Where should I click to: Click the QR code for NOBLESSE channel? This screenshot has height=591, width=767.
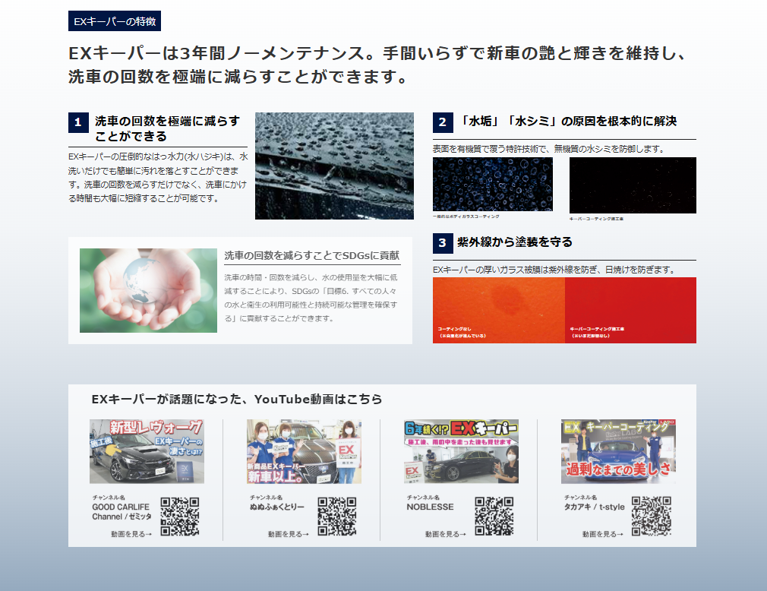tap(494, 517)
